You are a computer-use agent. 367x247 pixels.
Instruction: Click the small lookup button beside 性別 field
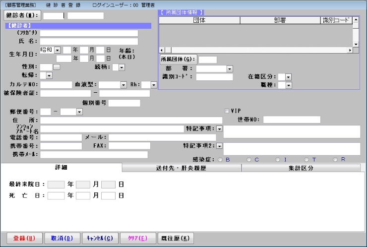(x=57, y=67)
